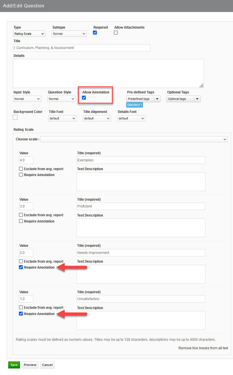Click the green Save button
This screenshot has width=233, height=375.
[14, 365]
